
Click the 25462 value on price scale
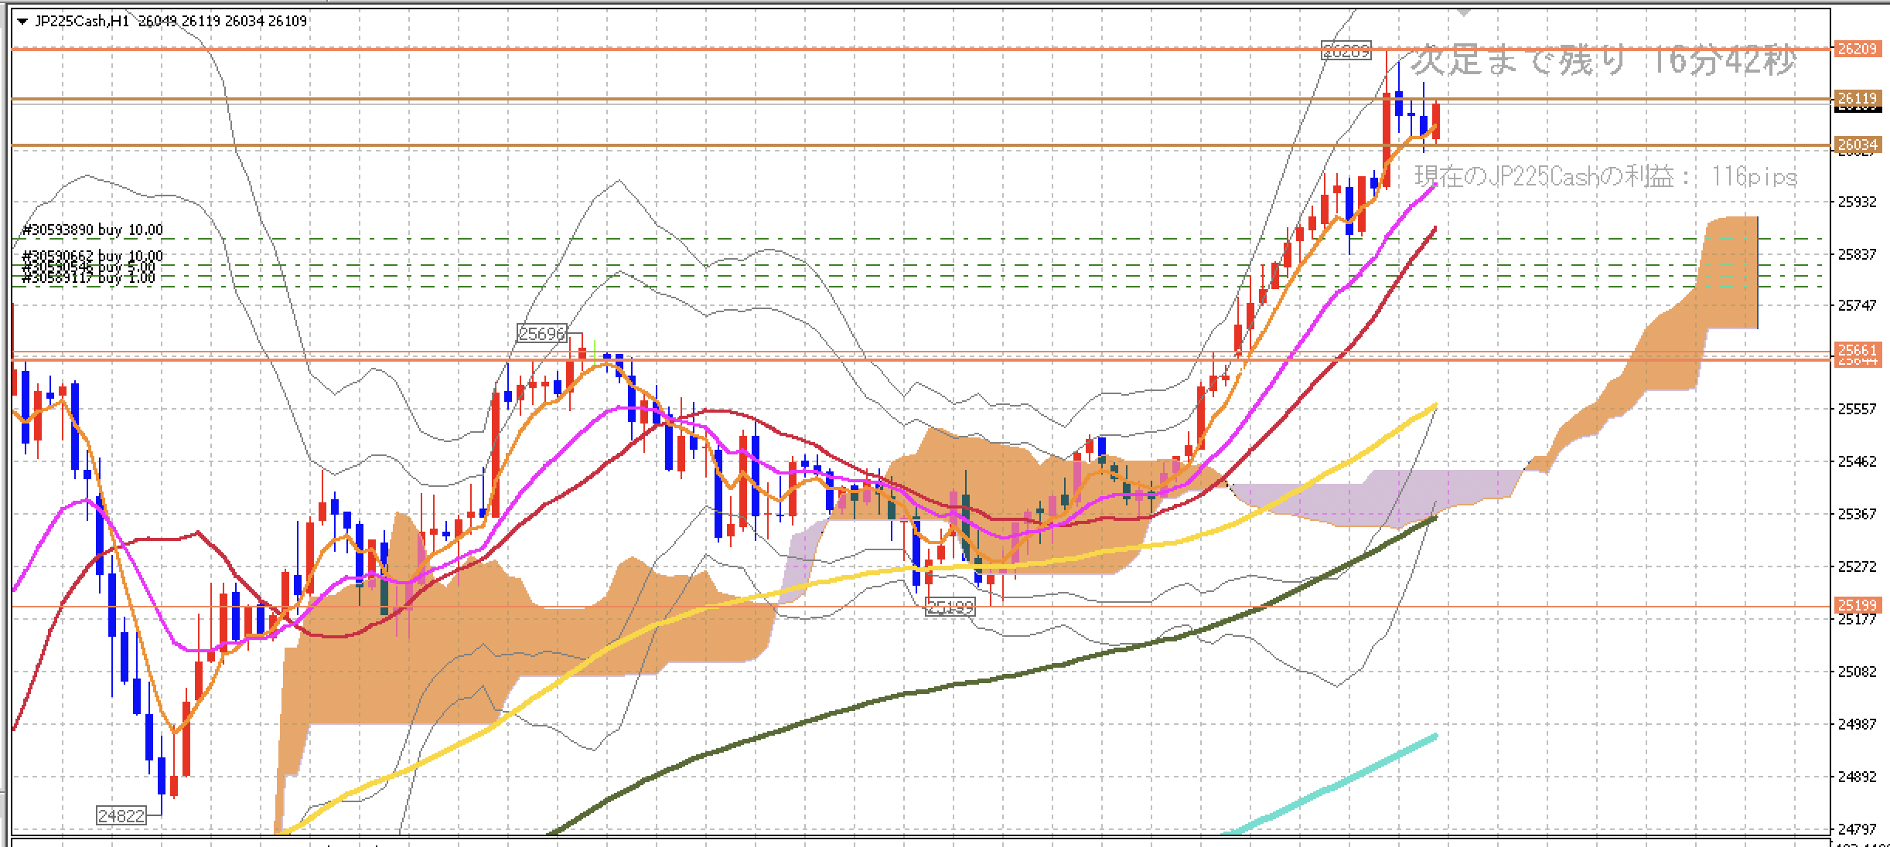coord(1857,461)
